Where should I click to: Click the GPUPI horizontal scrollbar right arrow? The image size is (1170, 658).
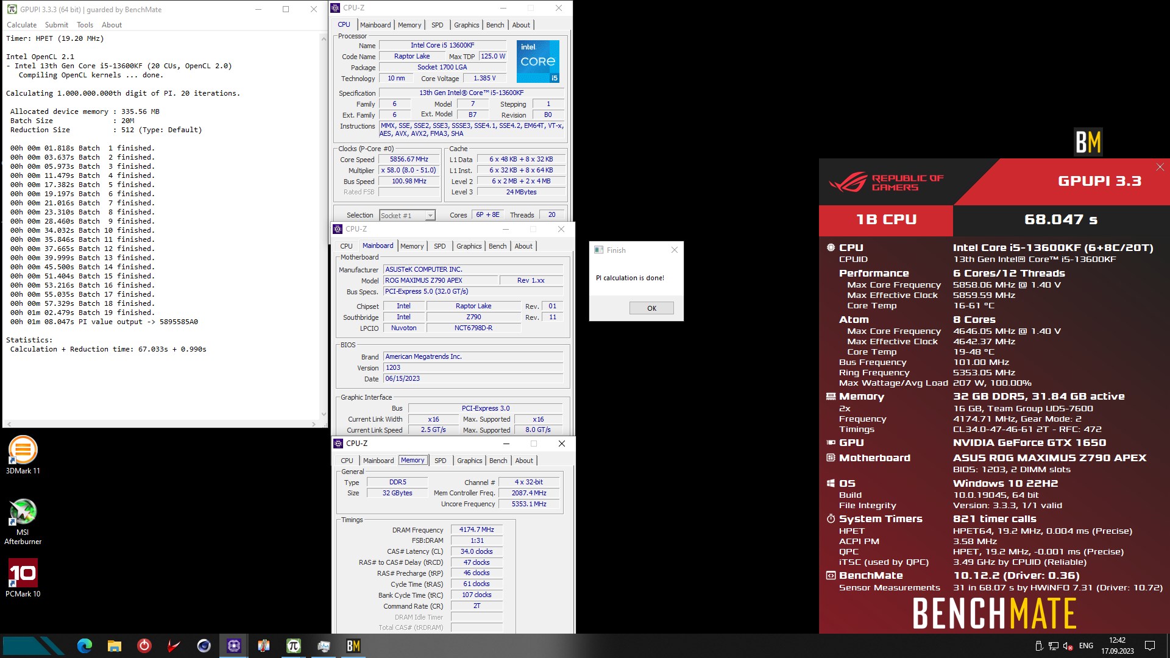(x=314, y=423)
